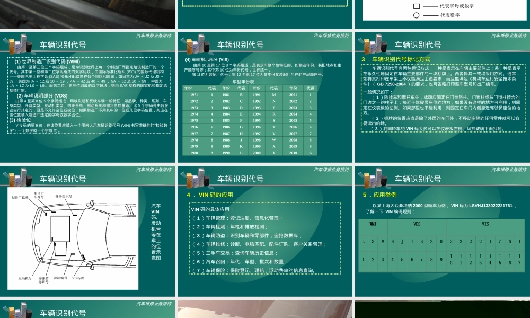Click the VDS header cell in the VIN table

pos(417,227)
